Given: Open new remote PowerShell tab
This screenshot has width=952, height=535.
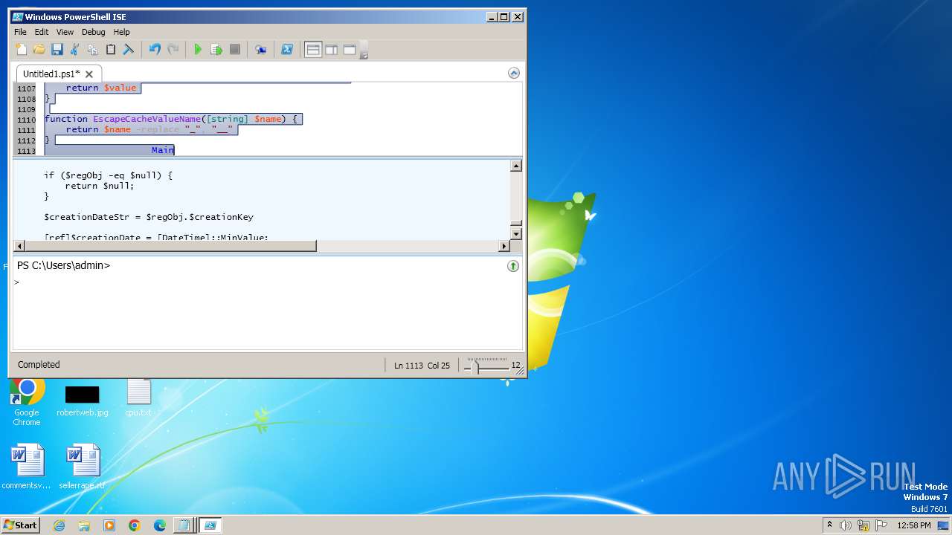Looking at the screenshot, I should point(260,50).
